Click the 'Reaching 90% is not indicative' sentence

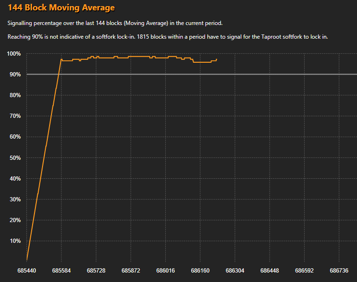pos(168,37)
